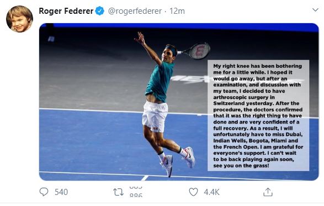324x206 pixels.
Task: Open Roger Federer's profile avatar
Action: pyautogui.click(x=20, y=19)
